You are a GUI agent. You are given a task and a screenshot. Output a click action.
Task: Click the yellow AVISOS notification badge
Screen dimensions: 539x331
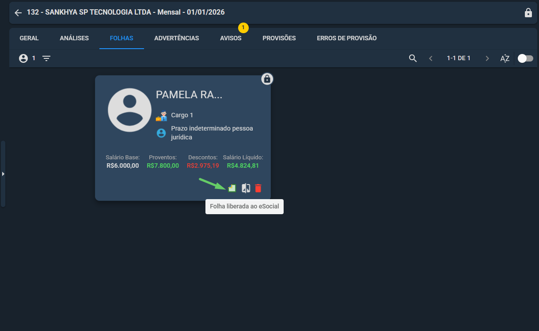point(243,27)
